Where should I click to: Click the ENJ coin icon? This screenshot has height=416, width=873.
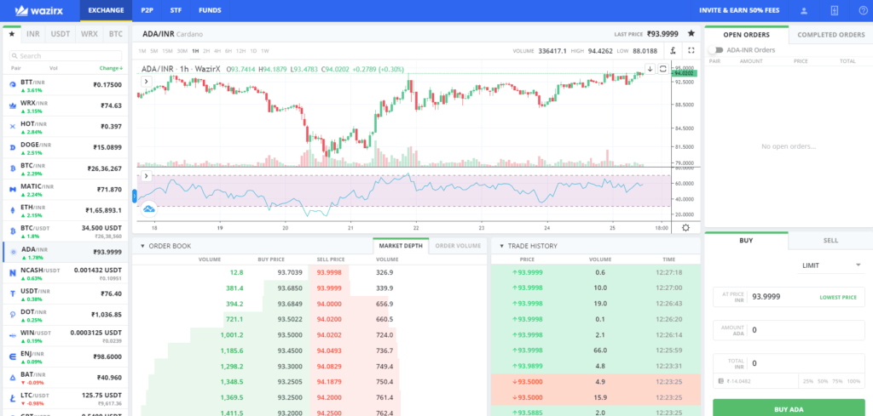(x=12, y=357)
